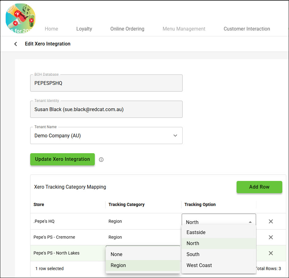Delete the .Pepe's HQ mapping row

pos(271,221)
